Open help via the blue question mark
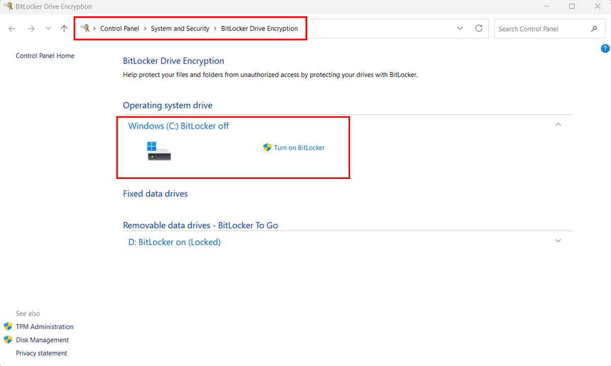The image size is (611, 366). coord(605,49)
